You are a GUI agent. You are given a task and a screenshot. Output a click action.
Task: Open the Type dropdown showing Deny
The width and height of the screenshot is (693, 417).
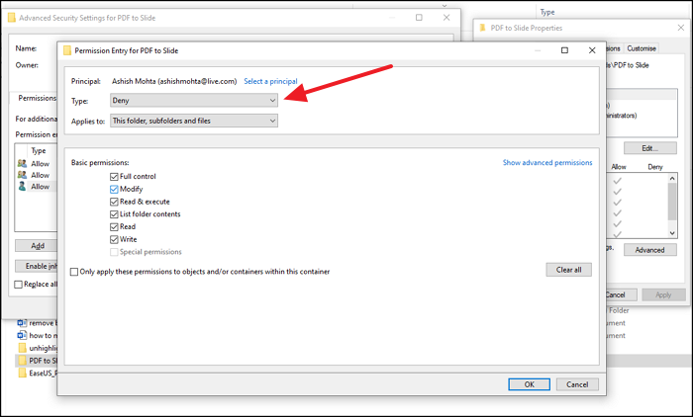194,100
